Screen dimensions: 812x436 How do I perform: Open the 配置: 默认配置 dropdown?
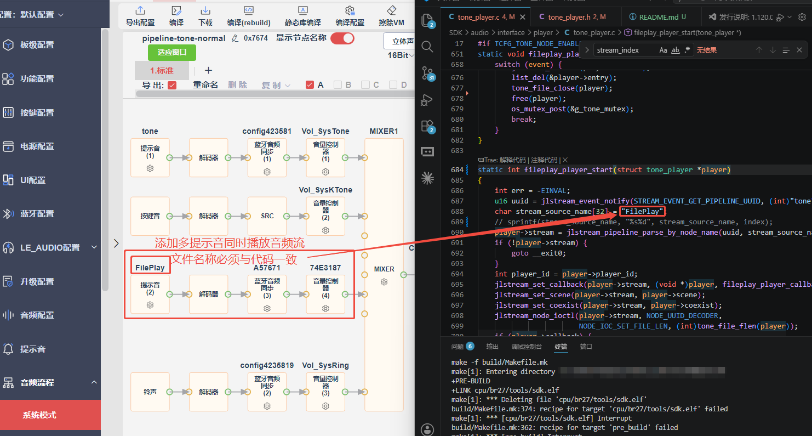(x=32, y=15)
